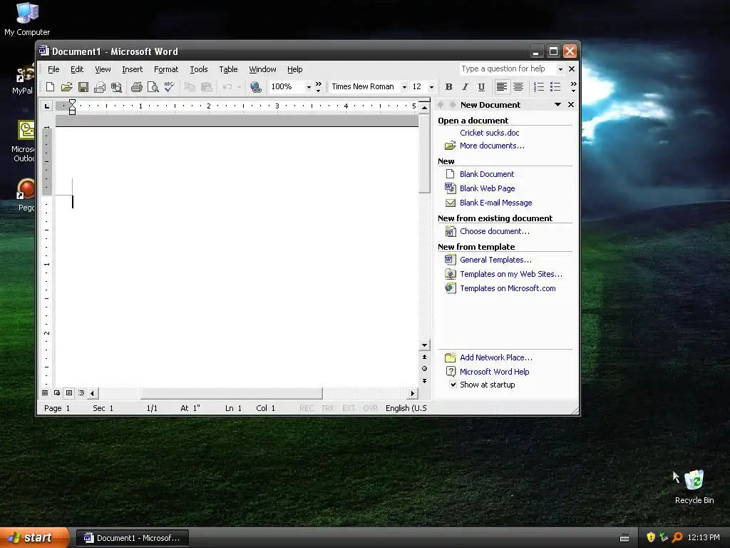This screenshot has width=730, height=548.
Task: Switch to Normal View button
Action: (45, 393)
